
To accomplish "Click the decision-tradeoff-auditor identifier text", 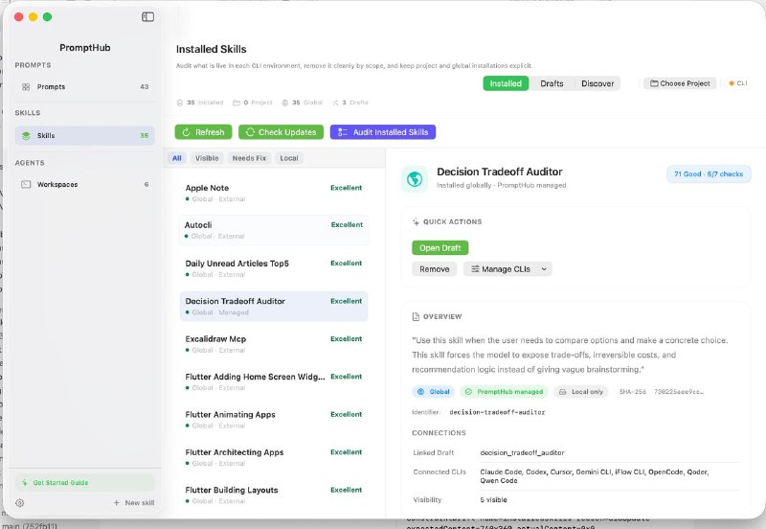I will (497, 412).
